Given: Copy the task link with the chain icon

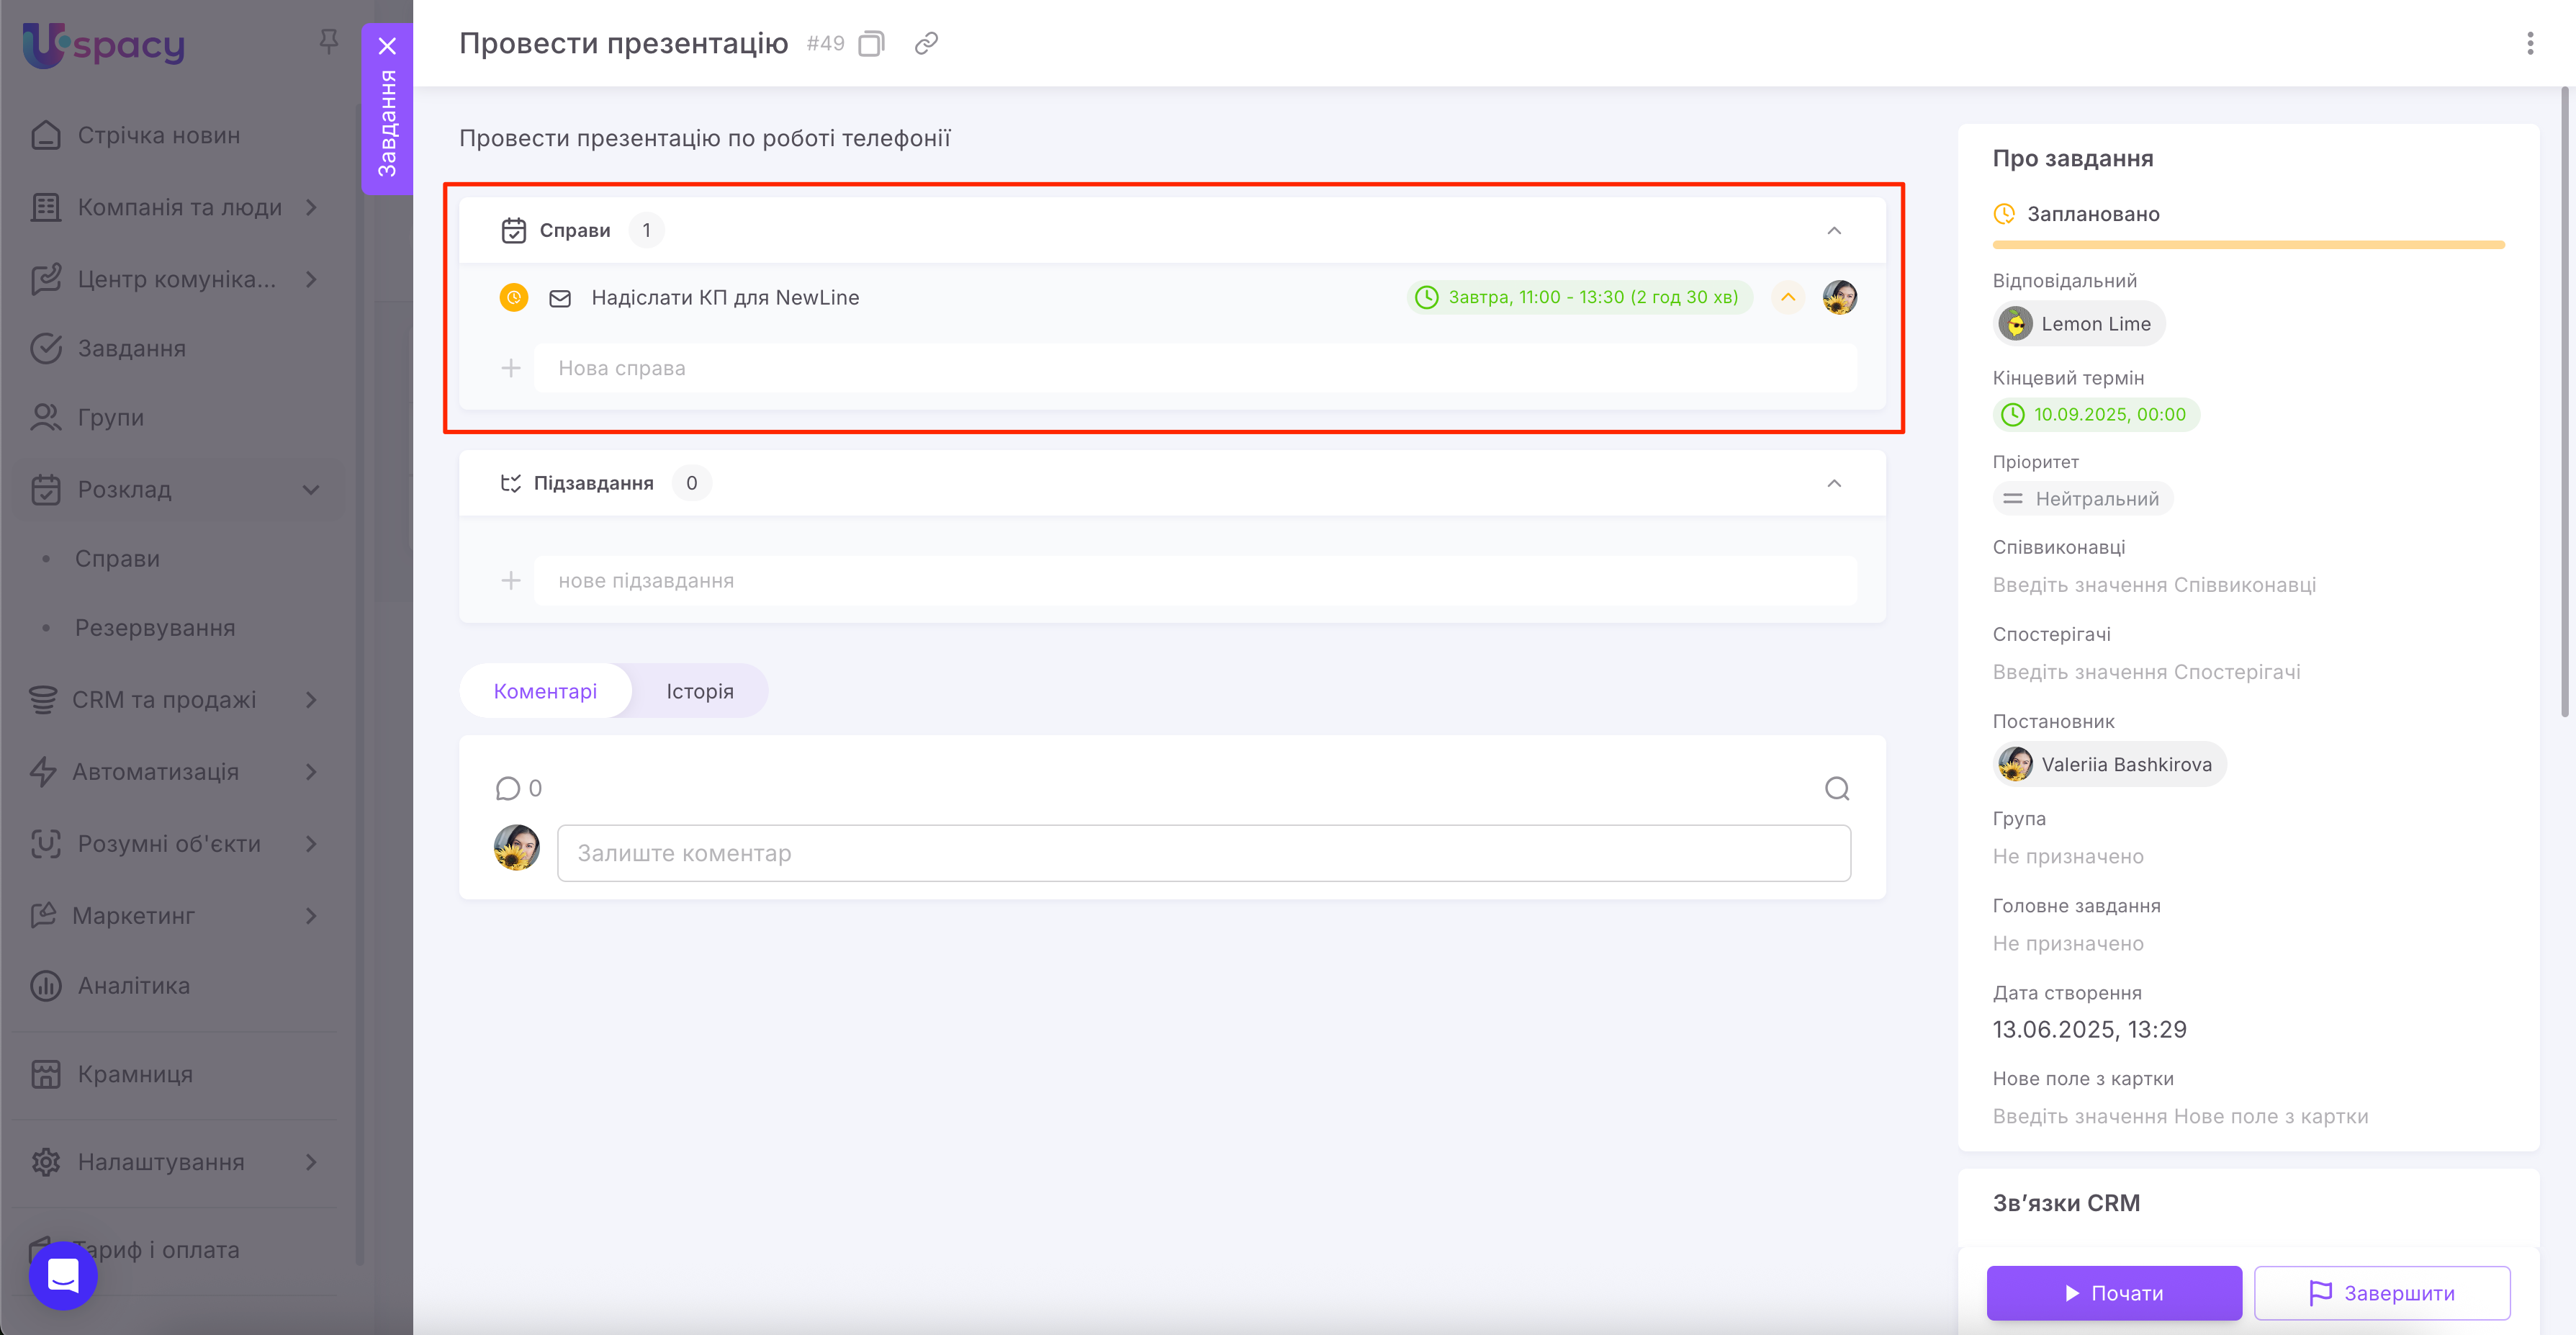Looking at the screenshot, I should coord(926,44).
